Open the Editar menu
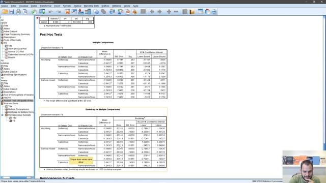326x183 pixels. [14, 6]
